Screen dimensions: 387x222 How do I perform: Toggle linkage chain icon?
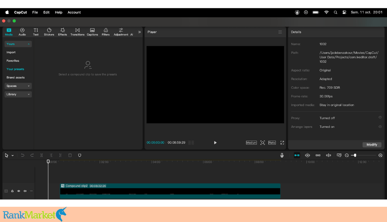(318, 155)
